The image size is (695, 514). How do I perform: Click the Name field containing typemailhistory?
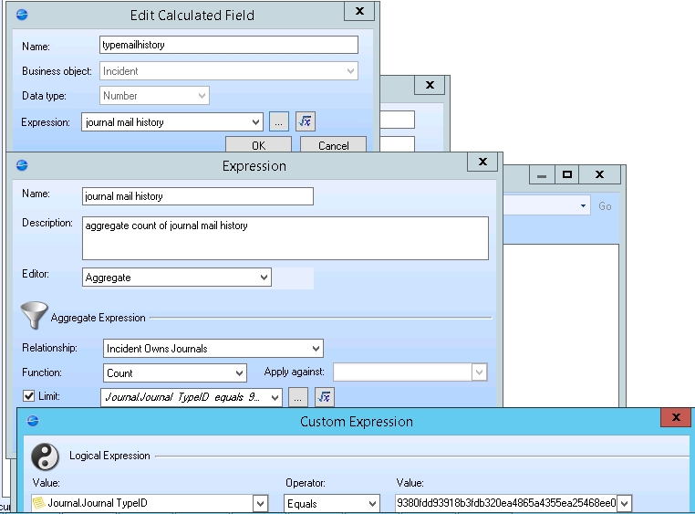pos(228,45)
